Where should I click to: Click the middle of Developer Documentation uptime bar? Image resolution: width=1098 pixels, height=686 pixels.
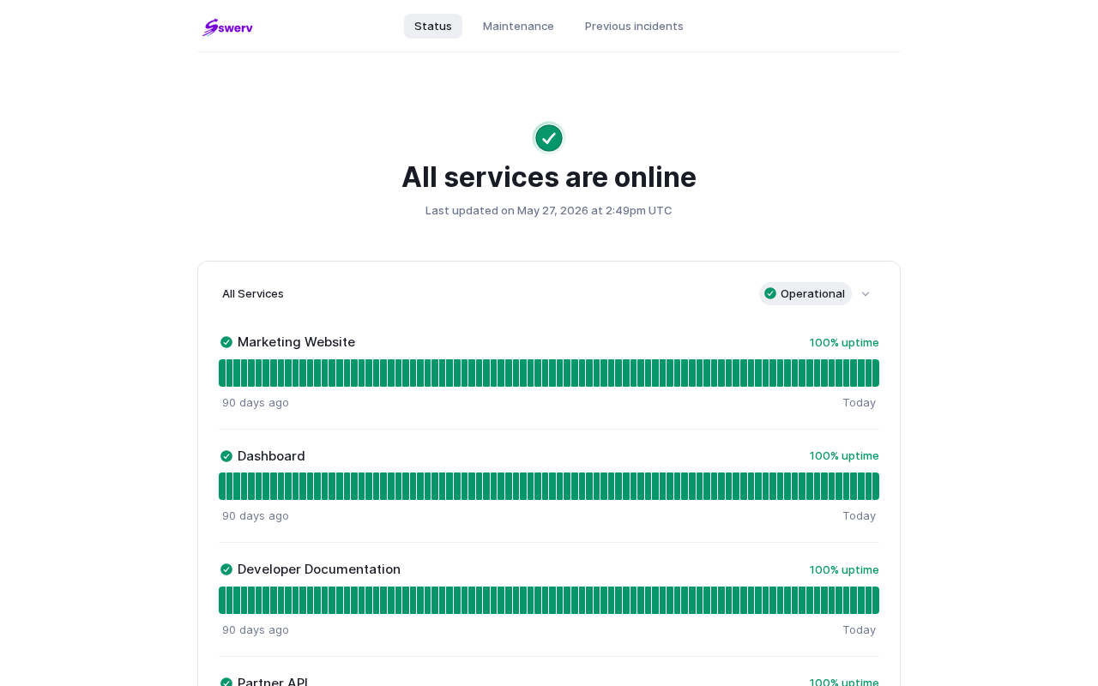549,600
